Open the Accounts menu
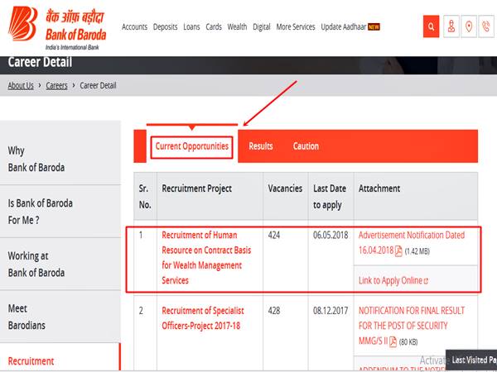The height and width of the screenshot is (372, 497). [x=135, y=27]
